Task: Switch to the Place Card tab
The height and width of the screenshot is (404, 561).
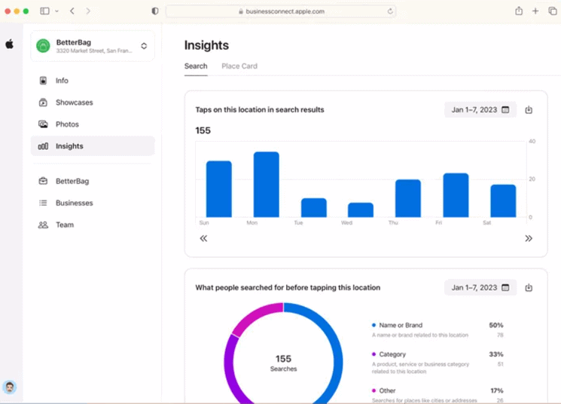Action: [x=239, y=66]
